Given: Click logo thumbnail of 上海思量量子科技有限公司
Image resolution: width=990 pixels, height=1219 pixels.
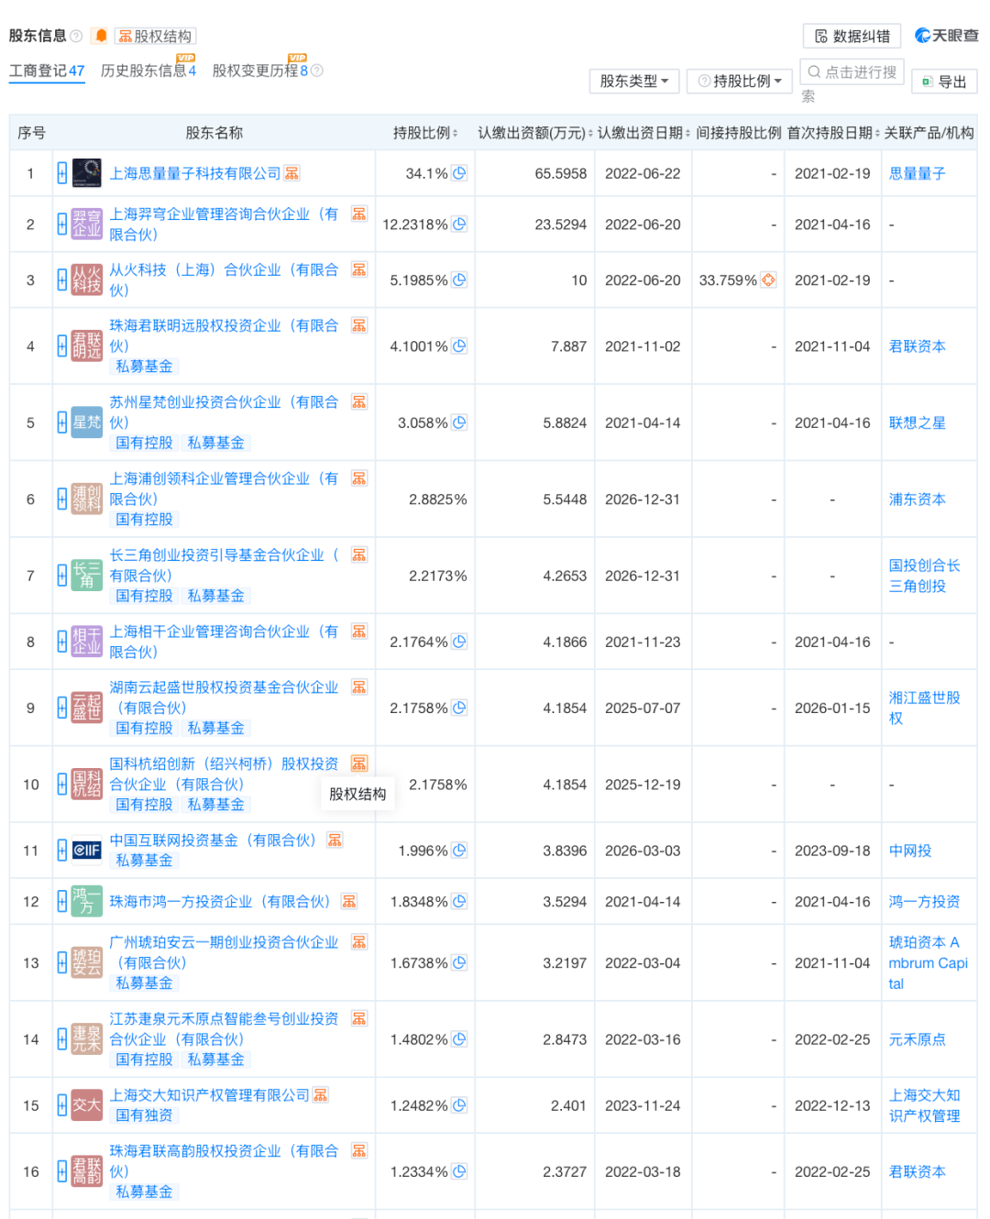Looking at the screenshot, I should (87, 172).
